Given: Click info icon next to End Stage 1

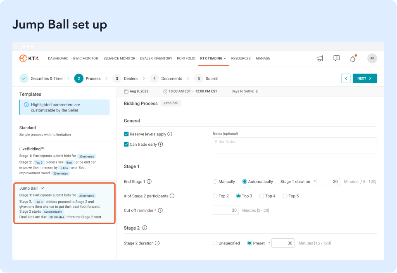Looking at the screenshot, I should click(149, 182).
